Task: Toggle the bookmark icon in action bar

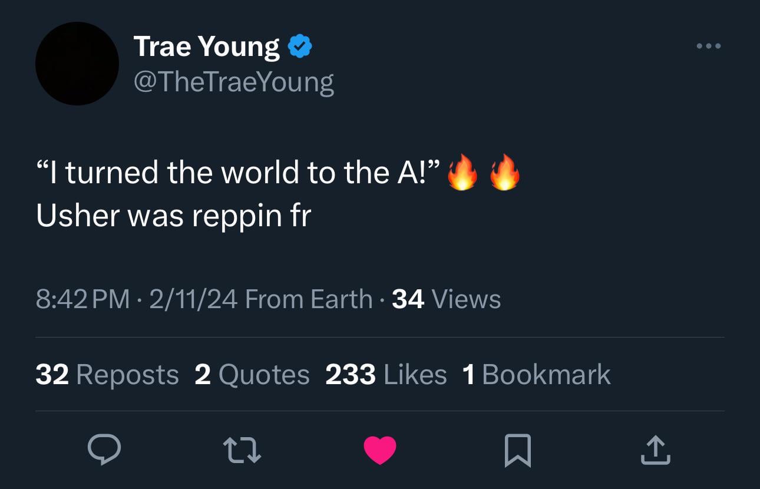Action: click(518, 451)
